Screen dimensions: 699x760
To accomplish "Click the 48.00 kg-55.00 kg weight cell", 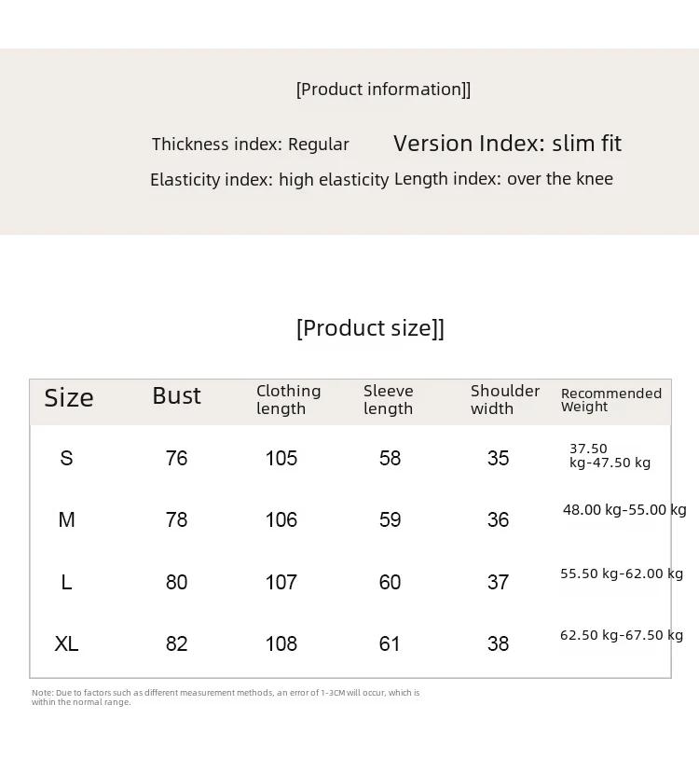I will click(624, 510).
